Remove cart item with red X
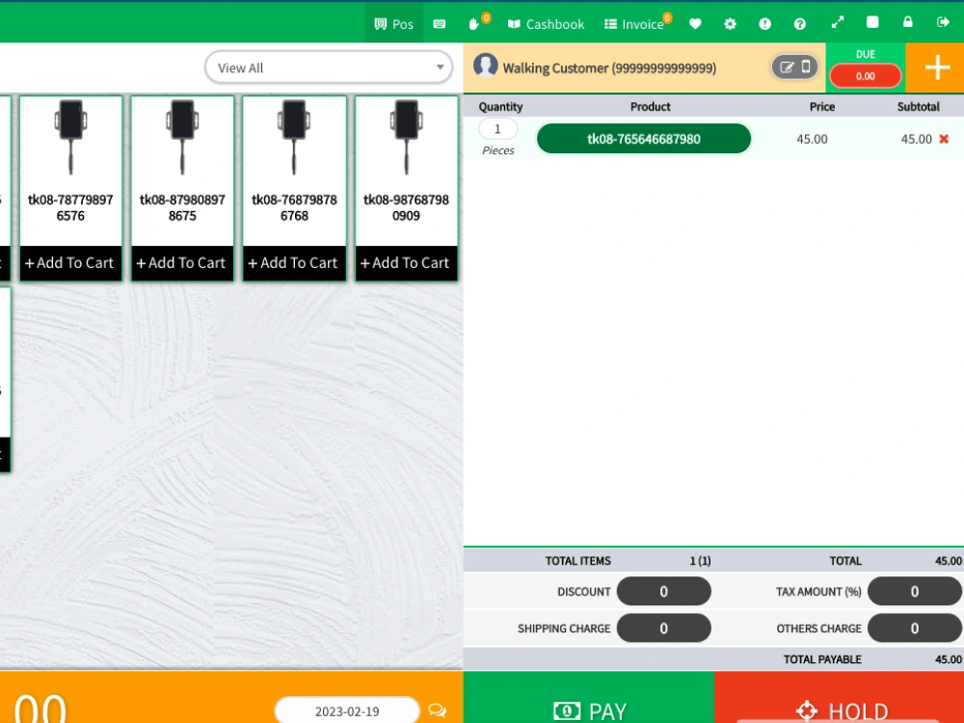 point(944,139)
